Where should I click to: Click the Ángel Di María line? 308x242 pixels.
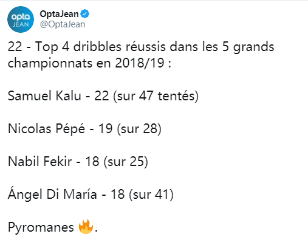91,193
